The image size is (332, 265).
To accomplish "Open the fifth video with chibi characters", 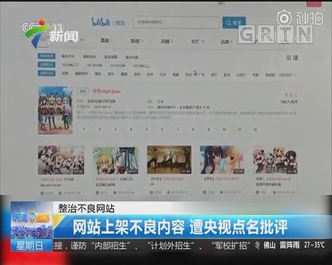I will (276, 160).
